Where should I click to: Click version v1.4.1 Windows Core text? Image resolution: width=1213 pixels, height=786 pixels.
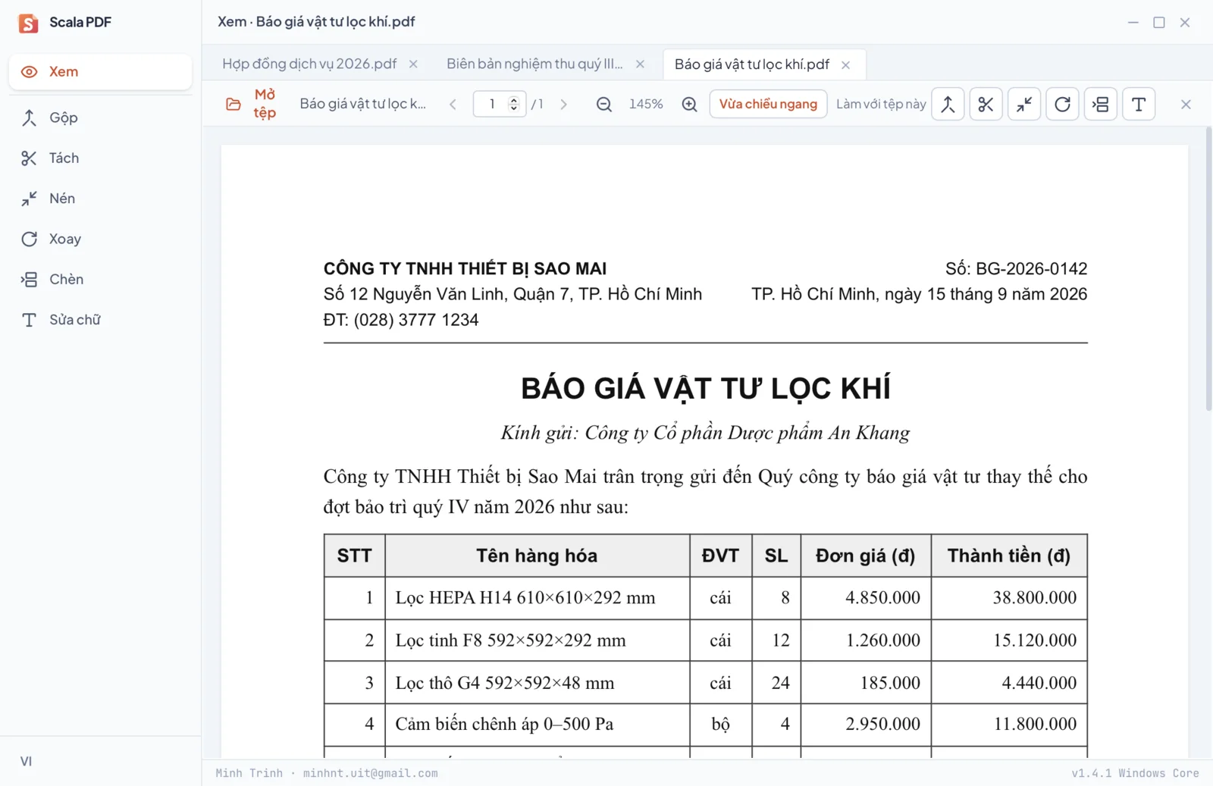pyautogui.click(x=1135, y=773)
